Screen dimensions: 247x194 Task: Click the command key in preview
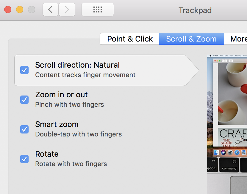point(229,165)
